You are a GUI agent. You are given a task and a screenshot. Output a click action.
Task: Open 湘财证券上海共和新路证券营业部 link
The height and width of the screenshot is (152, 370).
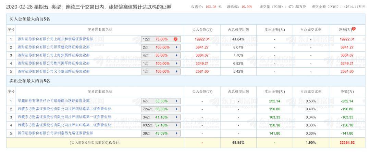click(56, 39)
